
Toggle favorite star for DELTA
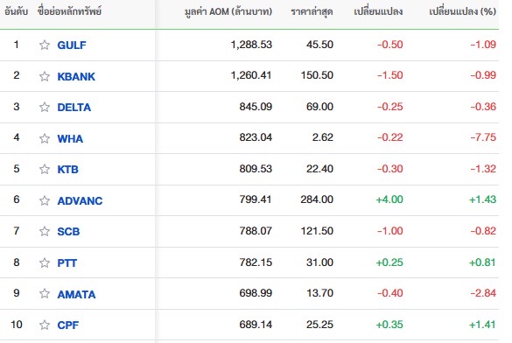[x=45, y=107]
